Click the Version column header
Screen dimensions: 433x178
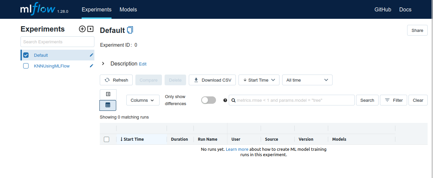pyautogui.click(x=306, y=139)
